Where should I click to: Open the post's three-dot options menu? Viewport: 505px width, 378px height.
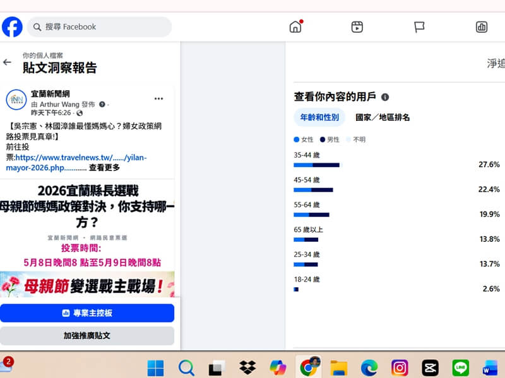[159, 99]
